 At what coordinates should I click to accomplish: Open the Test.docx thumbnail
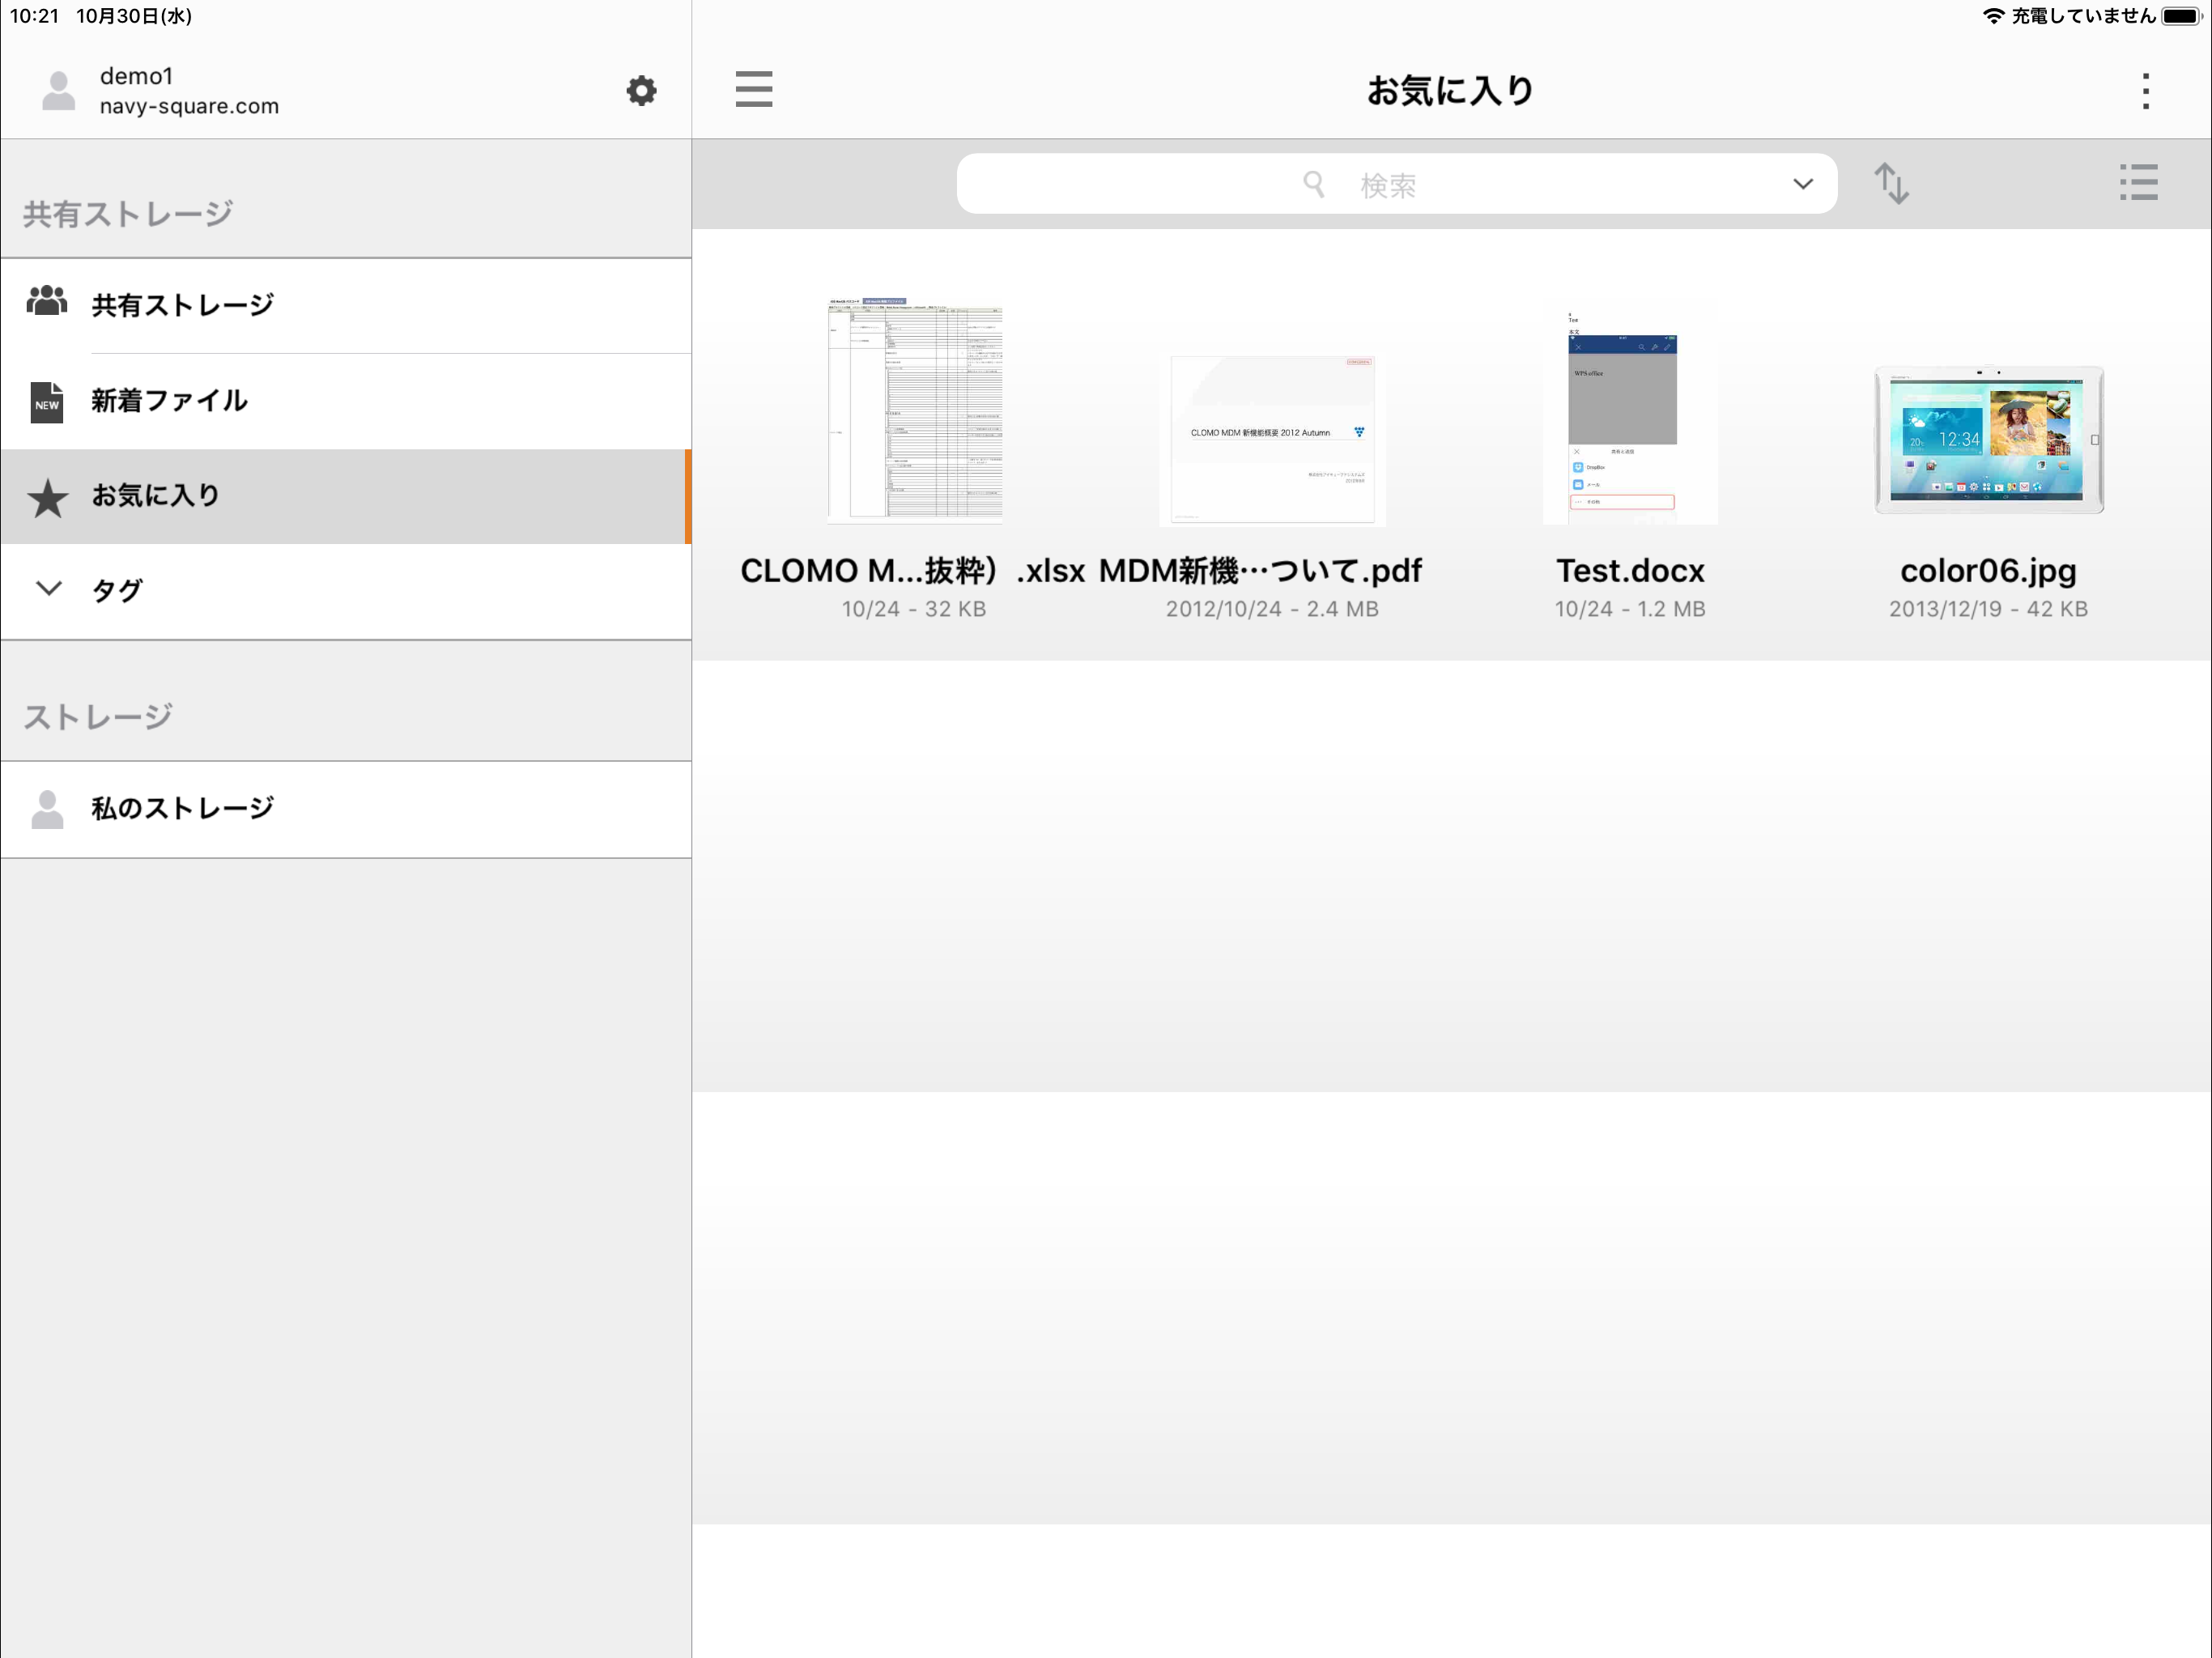pos(1630,418)
